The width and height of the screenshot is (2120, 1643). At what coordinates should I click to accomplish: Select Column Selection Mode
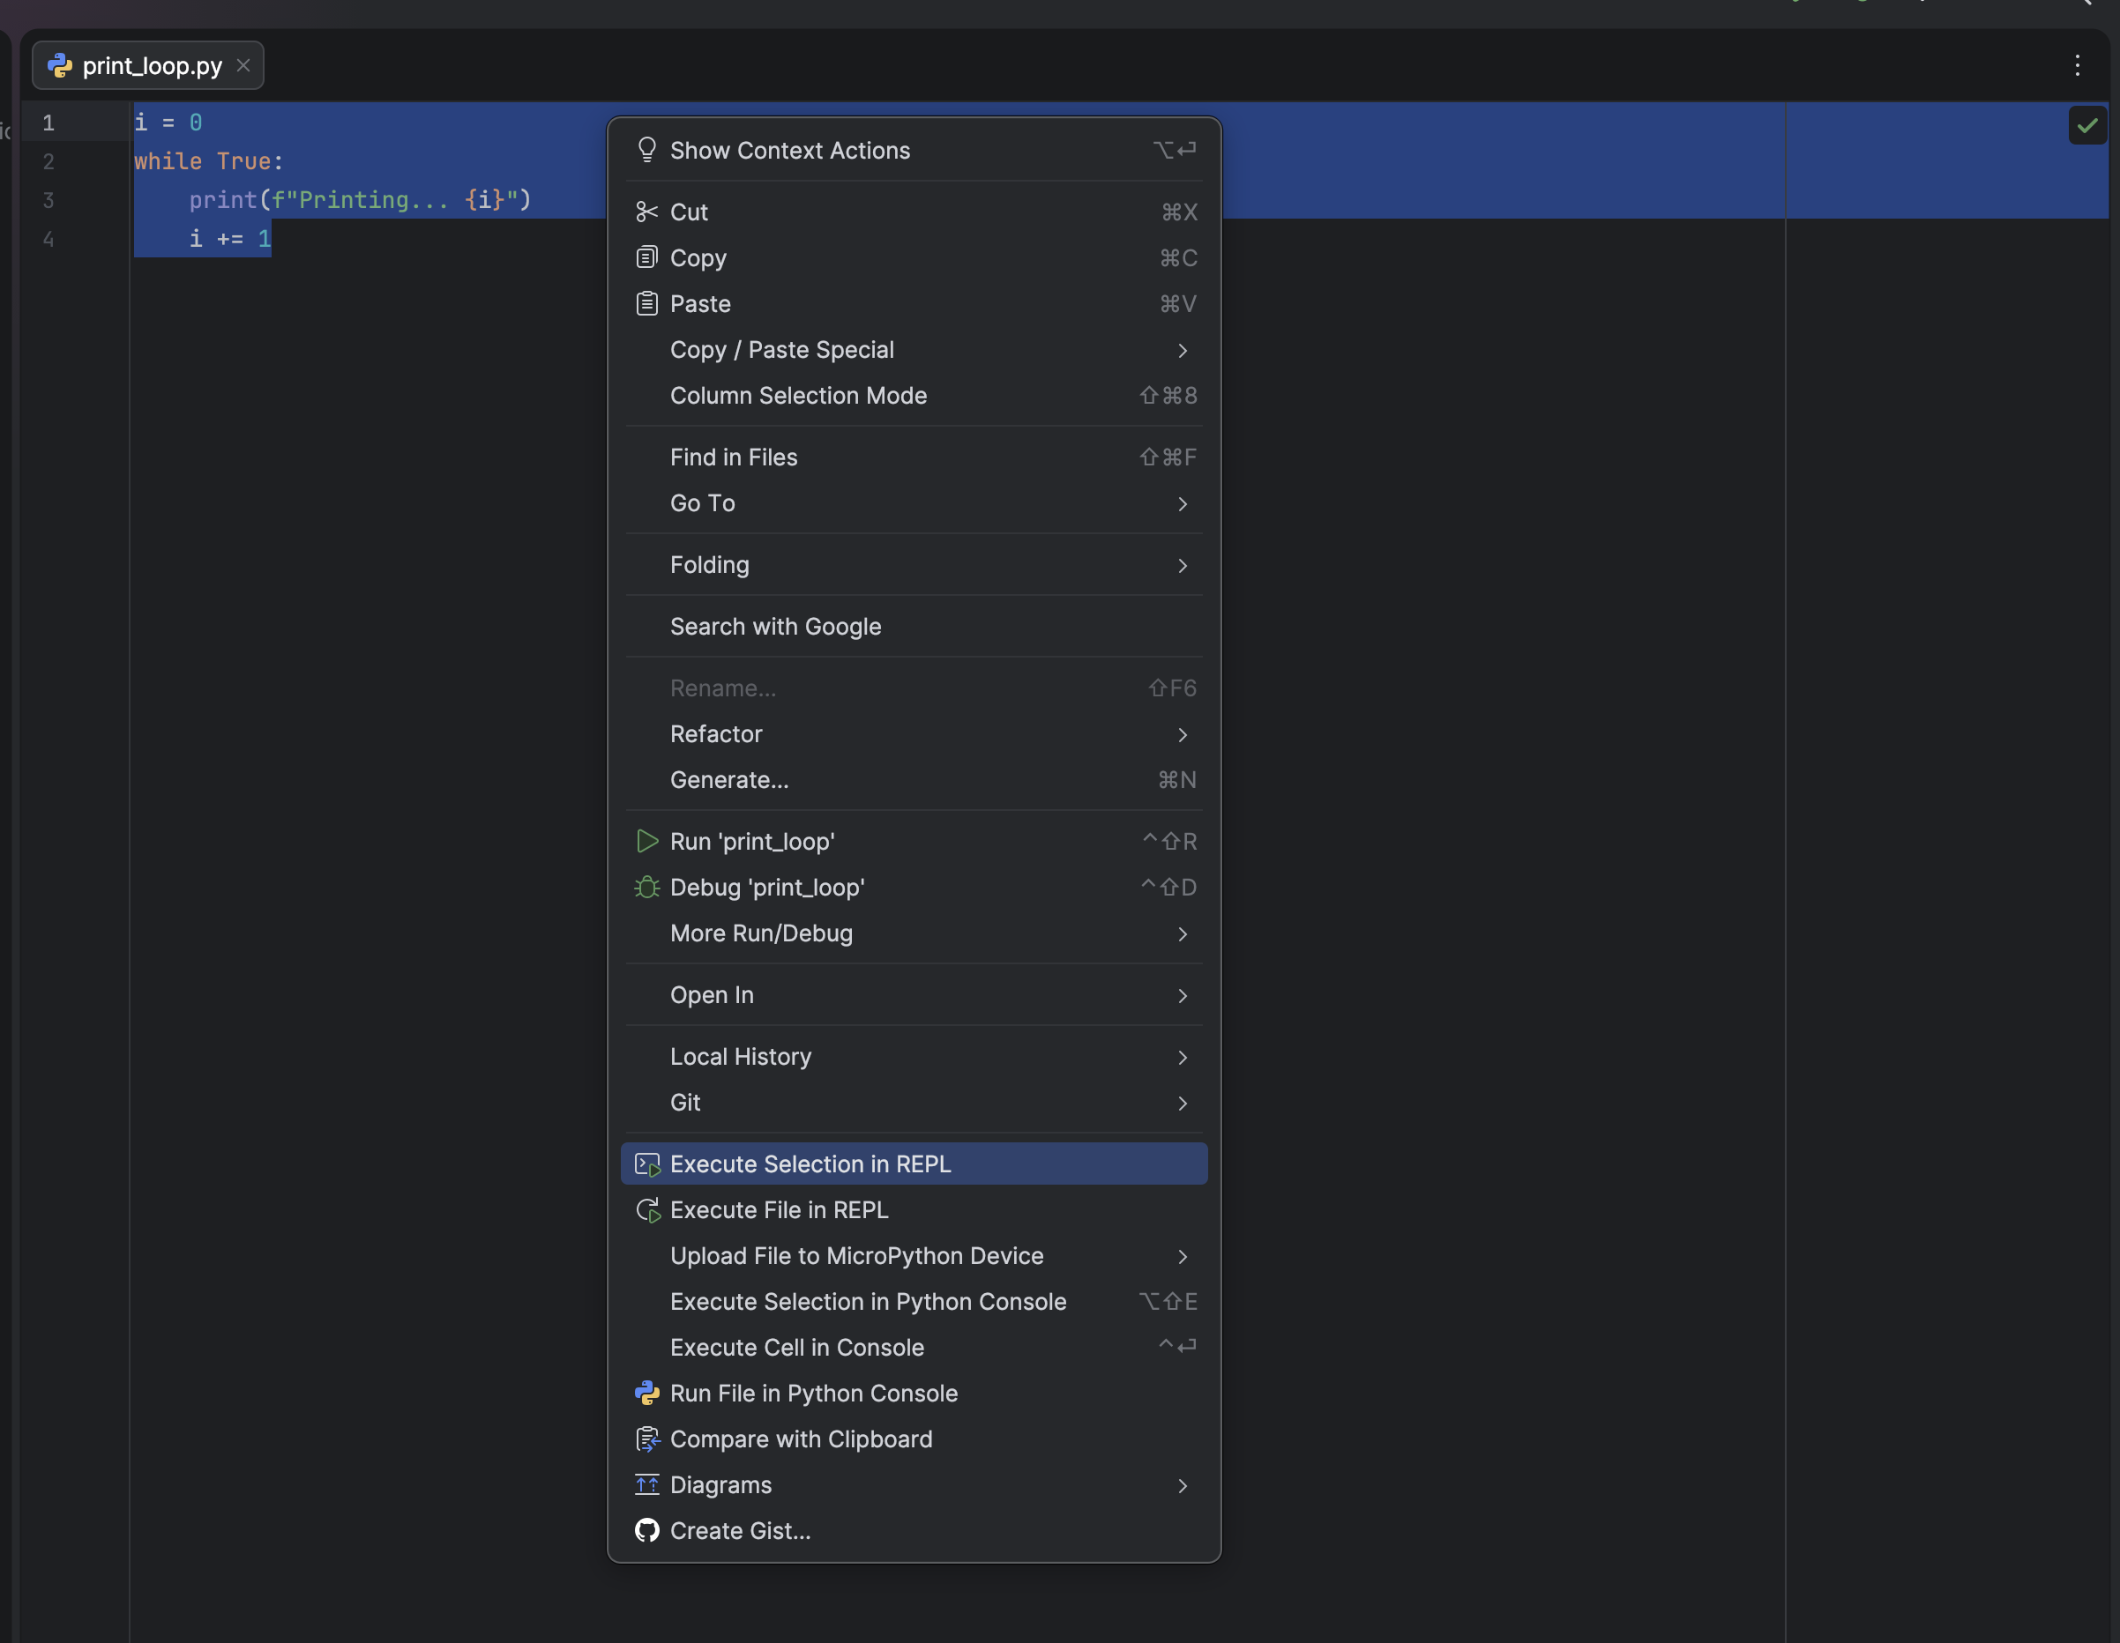(x=914, y=396)
